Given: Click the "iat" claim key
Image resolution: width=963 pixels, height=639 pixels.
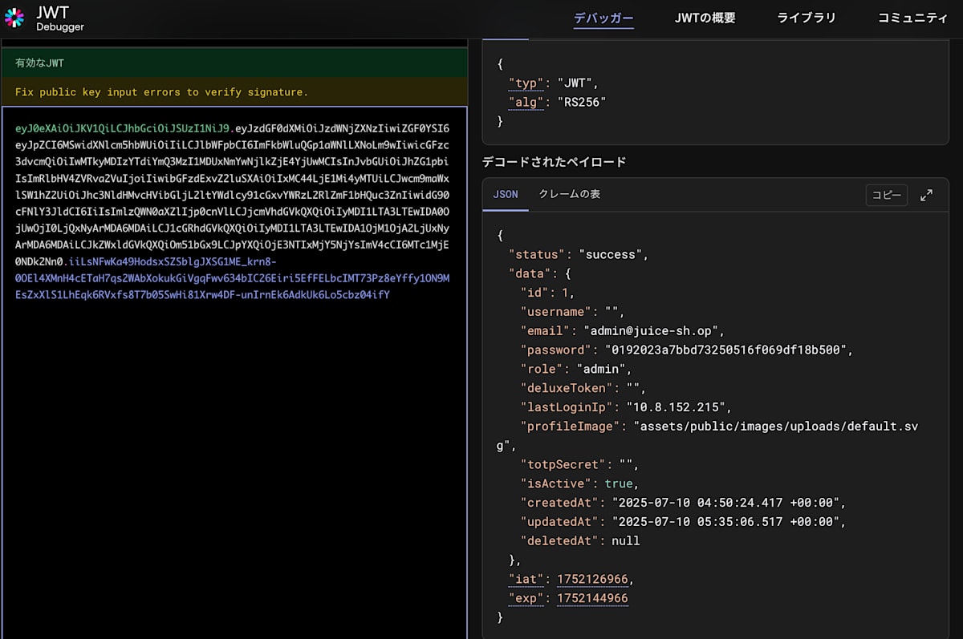Looking at the screenshot, I should [x=526, y=579].
